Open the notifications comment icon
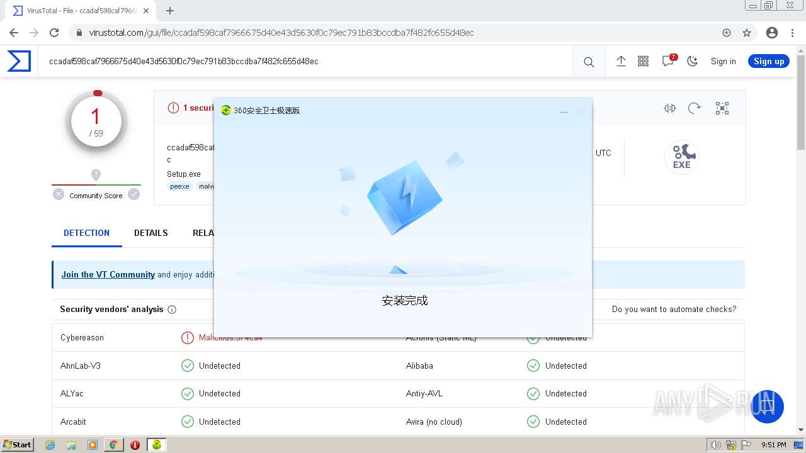The image size is (806, 453). pyautogui.click(x=667, y=61)
